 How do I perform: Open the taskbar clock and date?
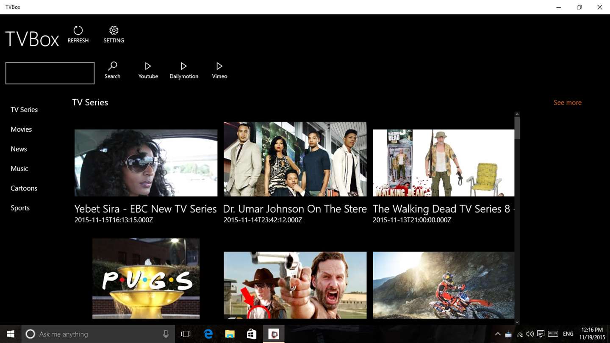point(592,334)
